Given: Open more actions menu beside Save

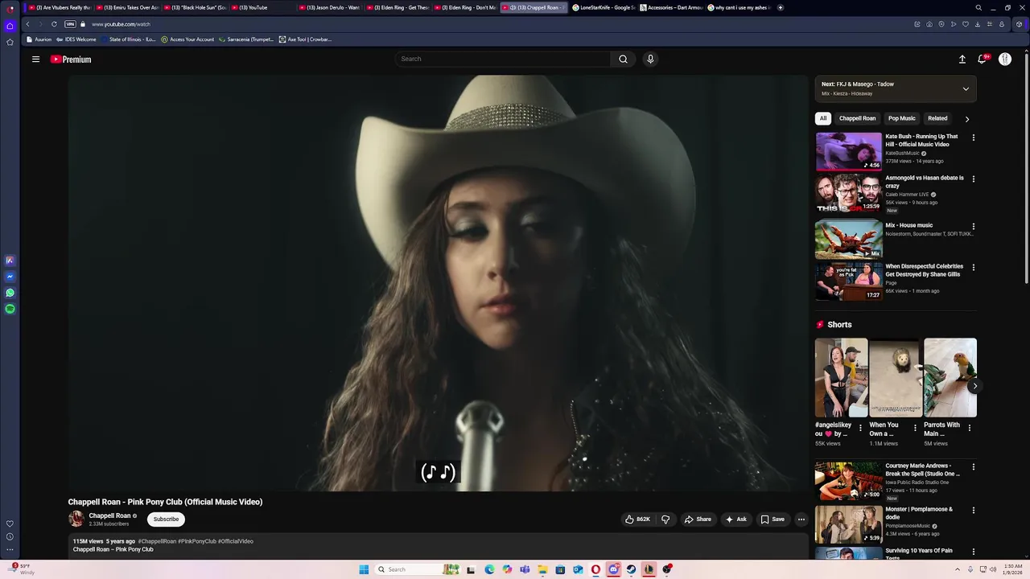Looking at the screenshot, I should [801, 519].
